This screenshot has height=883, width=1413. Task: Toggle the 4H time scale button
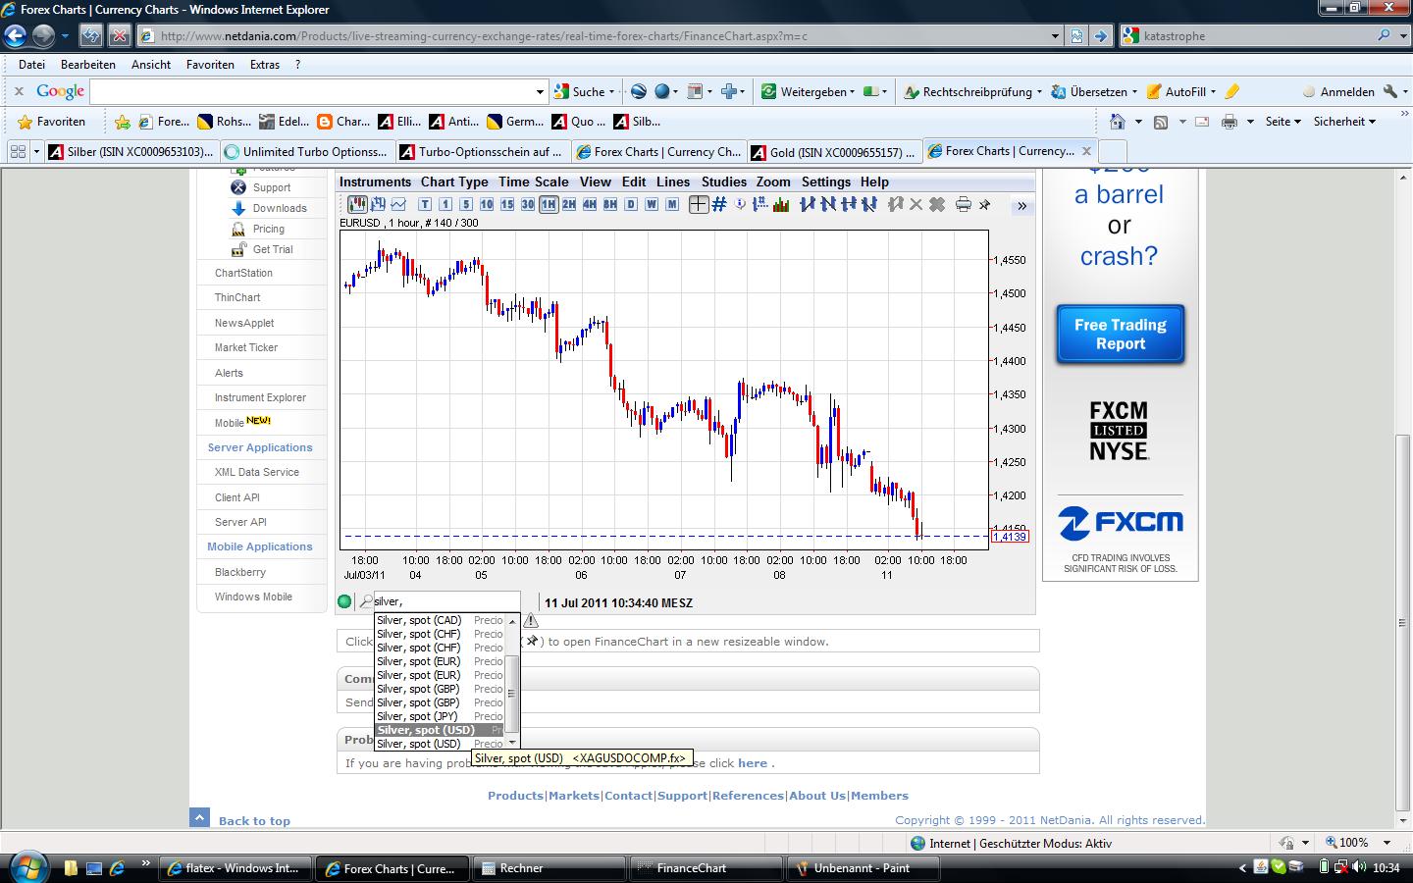[x=589, y=204]
